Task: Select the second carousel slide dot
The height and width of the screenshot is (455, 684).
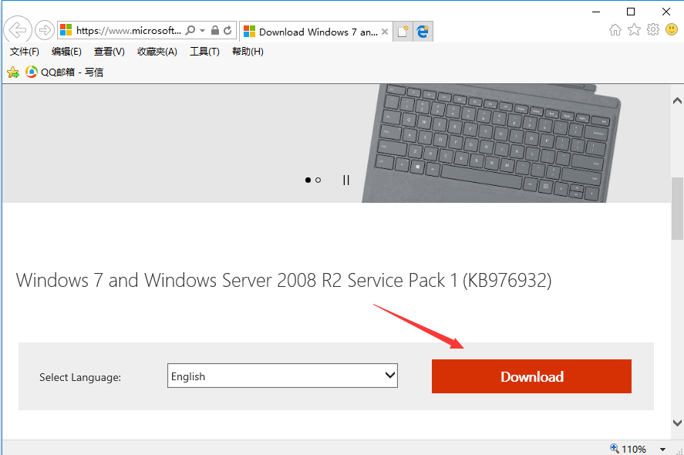Action: click(x=318, y=180)
